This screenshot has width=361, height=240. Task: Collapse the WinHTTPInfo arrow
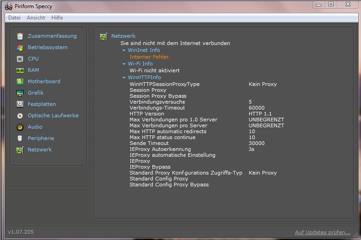[124, 78]
